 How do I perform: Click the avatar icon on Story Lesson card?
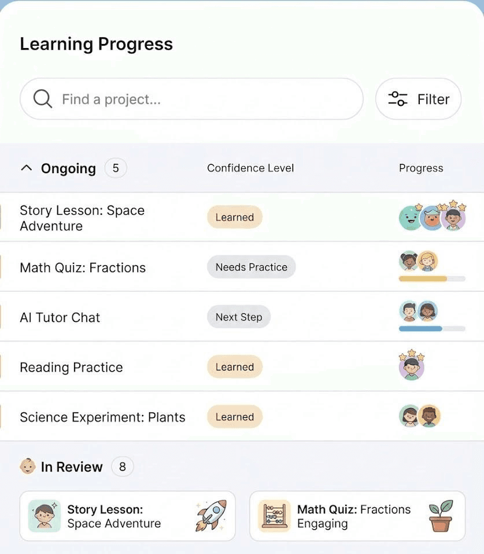click(45, 515)
